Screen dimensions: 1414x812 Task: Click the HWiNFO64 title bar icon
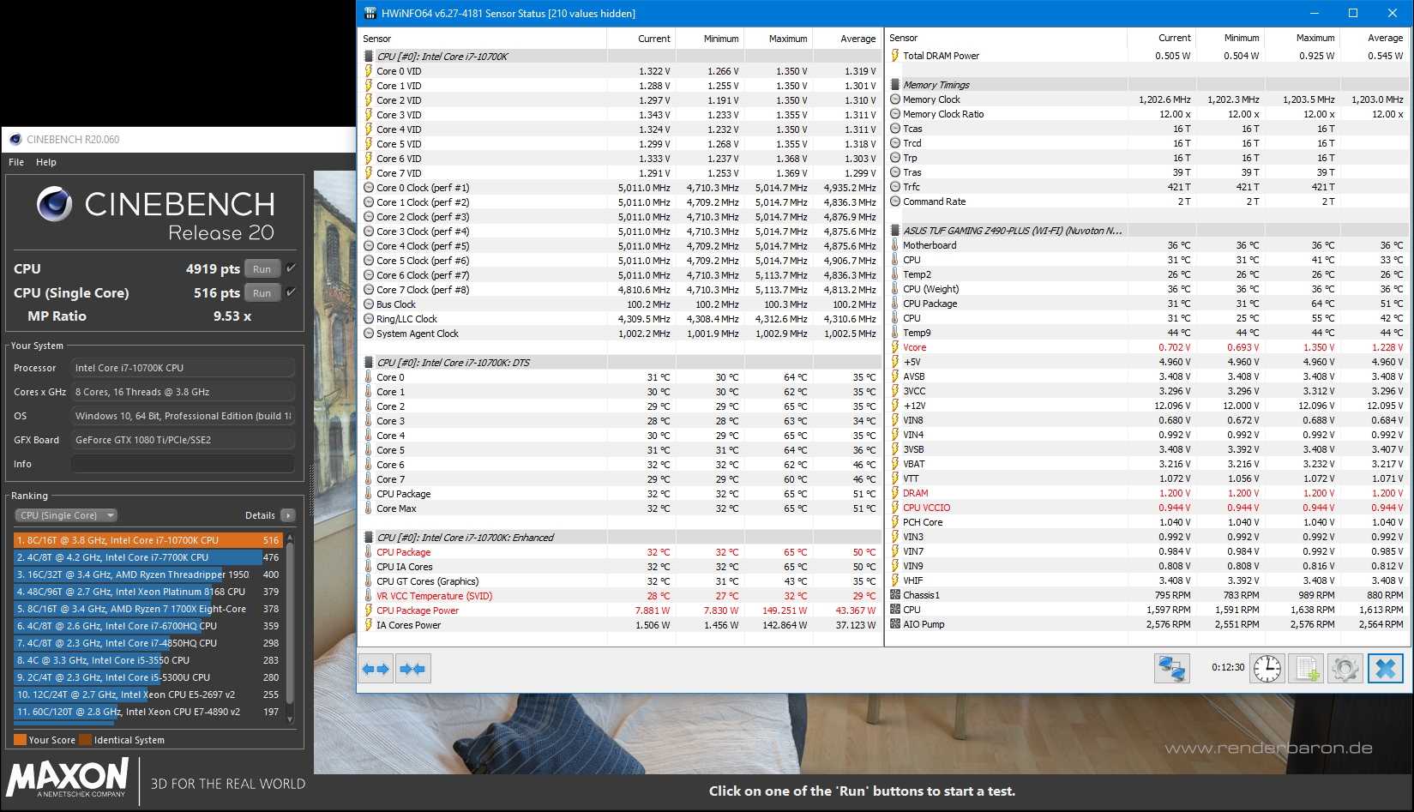point(370,13)
